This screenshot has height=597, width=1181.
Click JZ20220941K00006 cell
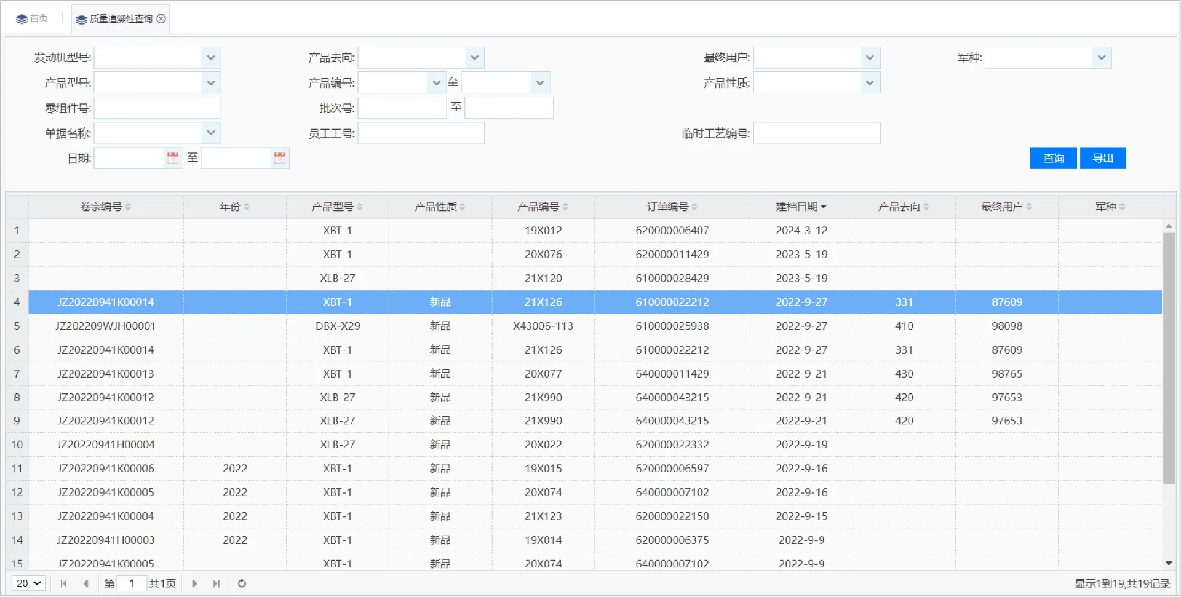tap(106, 469)
